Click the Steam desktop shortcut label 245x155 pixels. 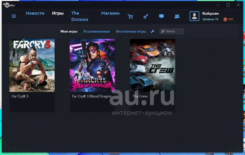point(209,153)
